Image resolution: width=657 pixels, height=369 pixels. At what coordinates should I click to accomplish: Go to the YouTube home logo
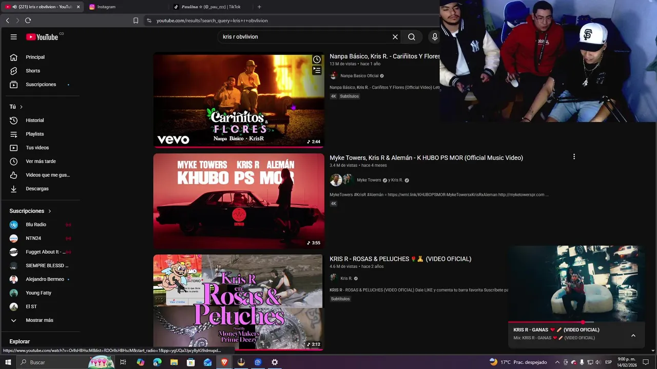42,37
